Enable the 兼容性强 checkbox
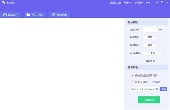This screenshot has width=170, height=110. 144,61
